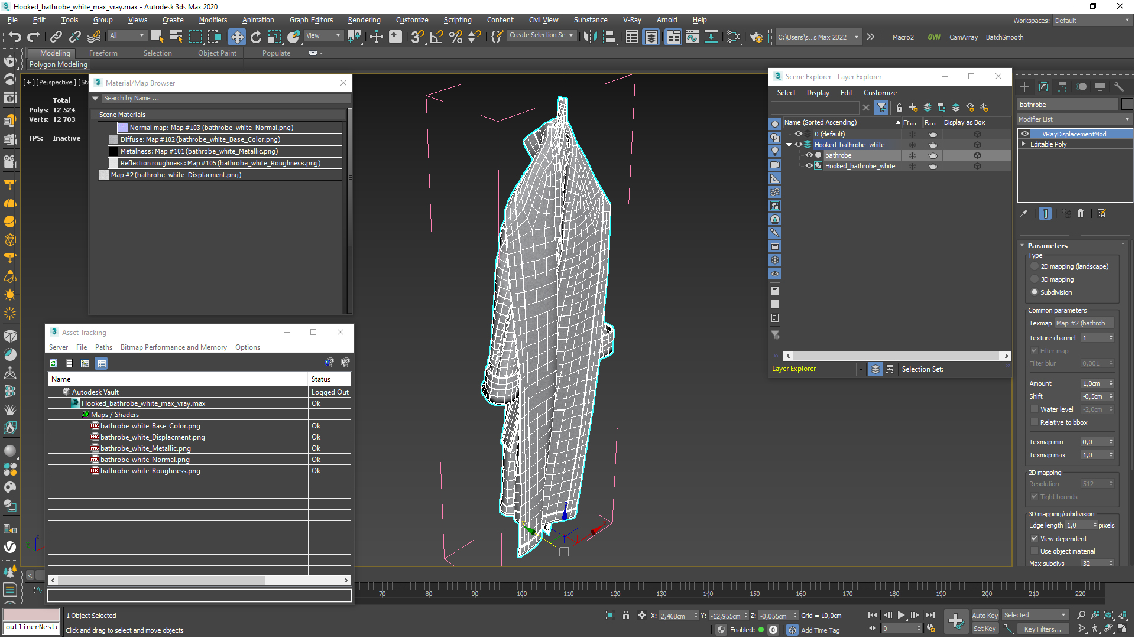
Task: Click the Undo arrow in main toolbar
Action: 15,37
